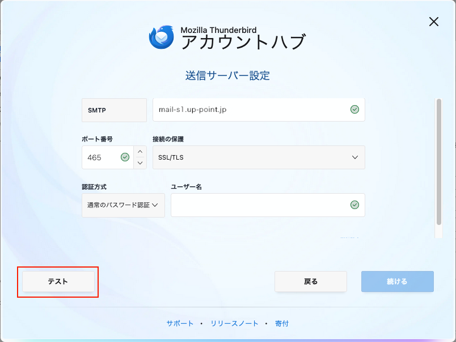
Task: Click the 認証方式 label
Action: [94, 187]
